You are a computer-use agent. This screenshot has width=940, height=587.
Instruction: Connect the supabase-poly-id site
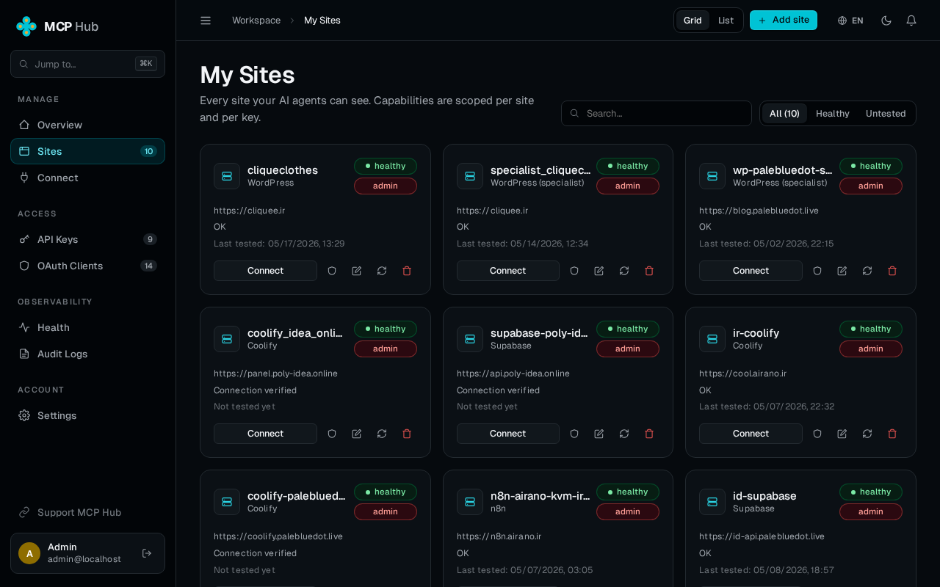[x=508, y=434]
